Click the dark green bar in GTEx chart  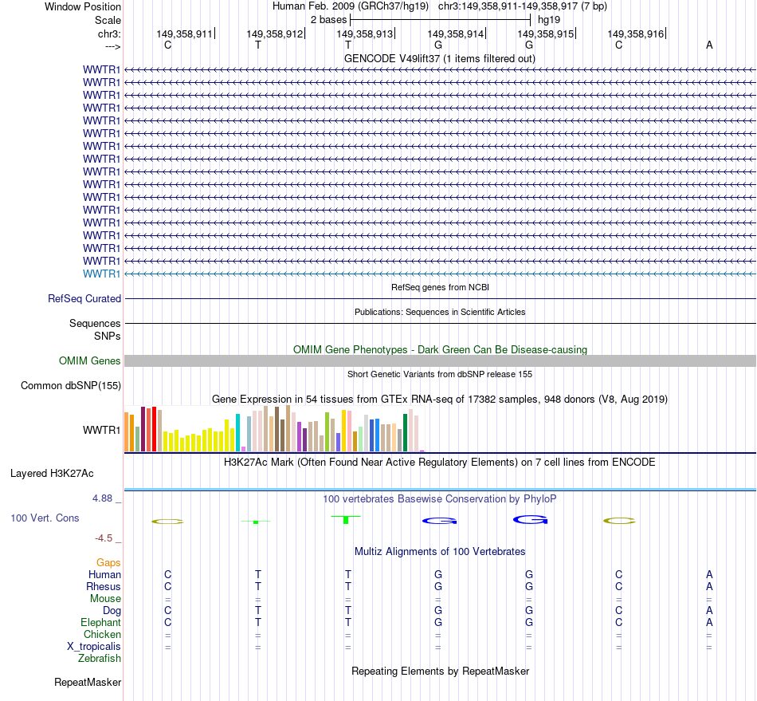(405, 433)
